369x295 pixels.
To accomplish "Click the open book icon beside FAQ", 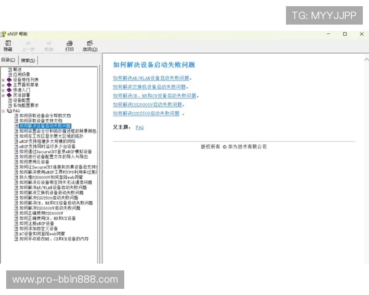I will (9, 111).
